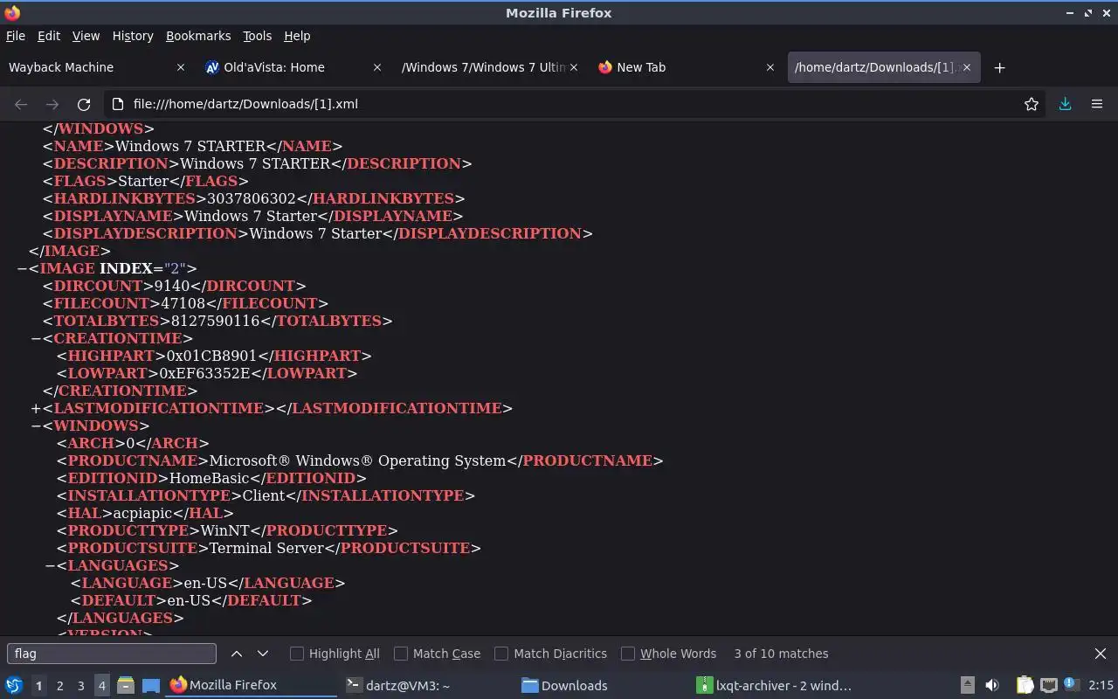Jump to next find match
Viewport: 1118px width, 699px height.
263,654
